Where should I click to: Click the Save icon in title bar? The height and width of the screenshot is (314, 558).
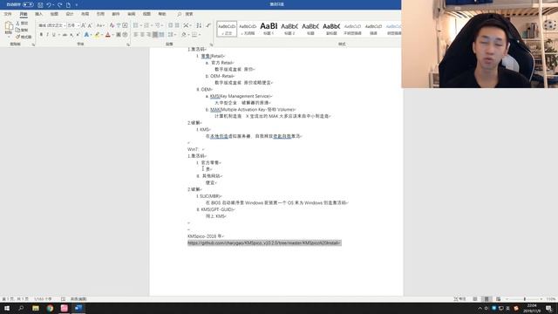[40, 5]
